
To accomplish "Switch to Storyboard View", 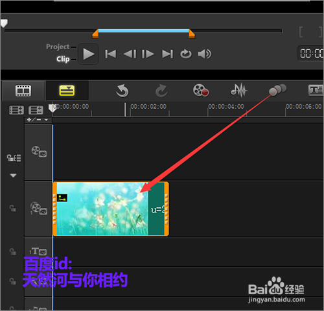I will 23,91.
